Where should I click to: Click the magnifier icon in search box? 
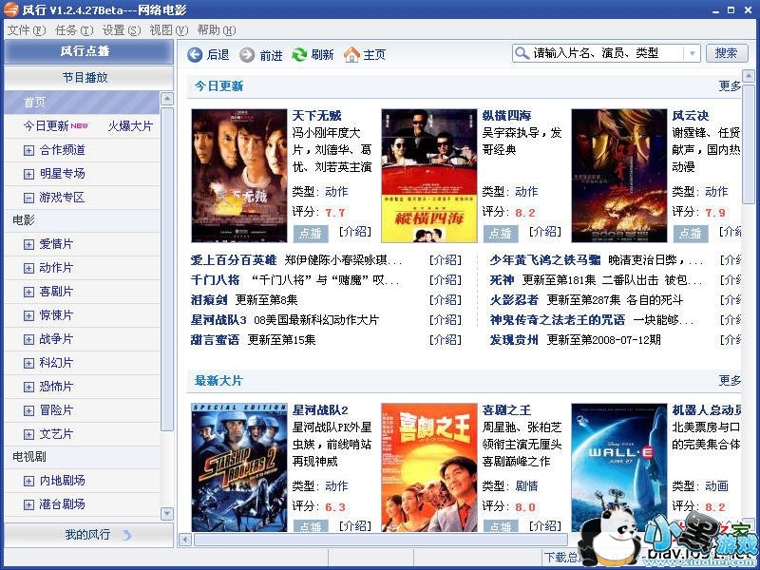[x=522, y=53]
